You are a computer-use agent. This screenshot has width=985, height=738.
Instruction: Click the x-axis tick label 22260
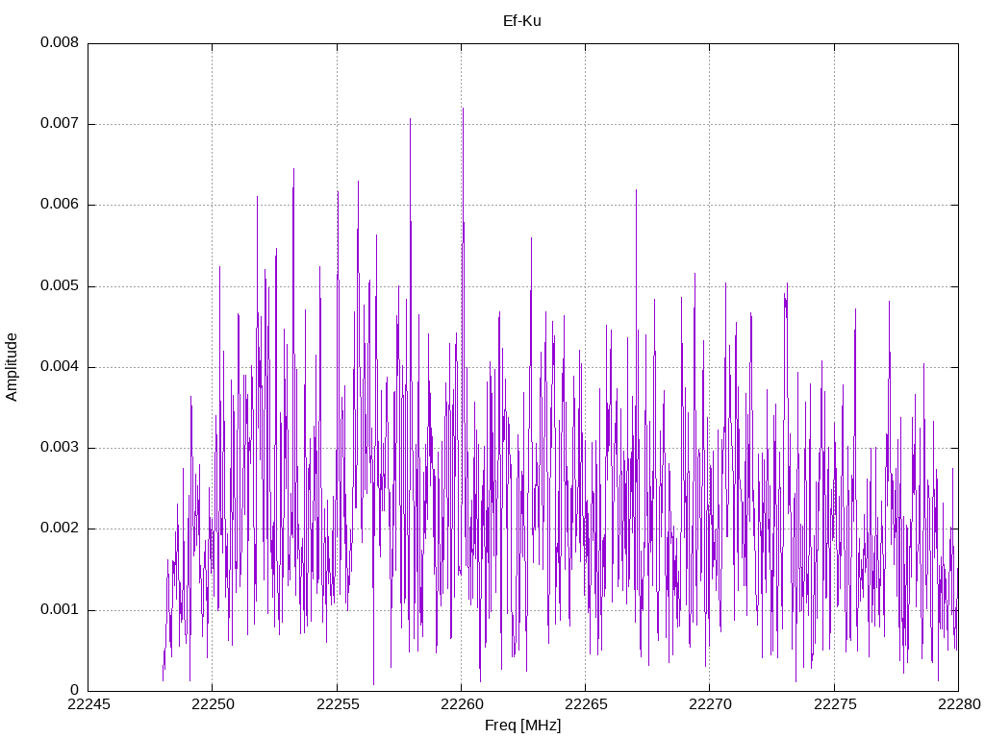click(461, 704)
